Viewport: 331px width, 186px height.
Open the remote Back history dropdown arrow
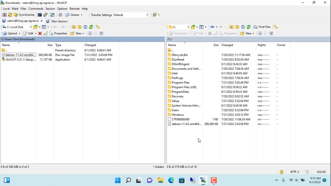click(x=216, y=27)
